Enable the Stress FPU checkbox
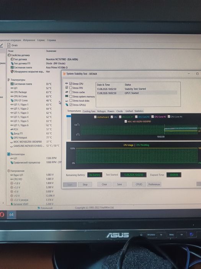This screenshot has height=269, width=201. (71, 88)
